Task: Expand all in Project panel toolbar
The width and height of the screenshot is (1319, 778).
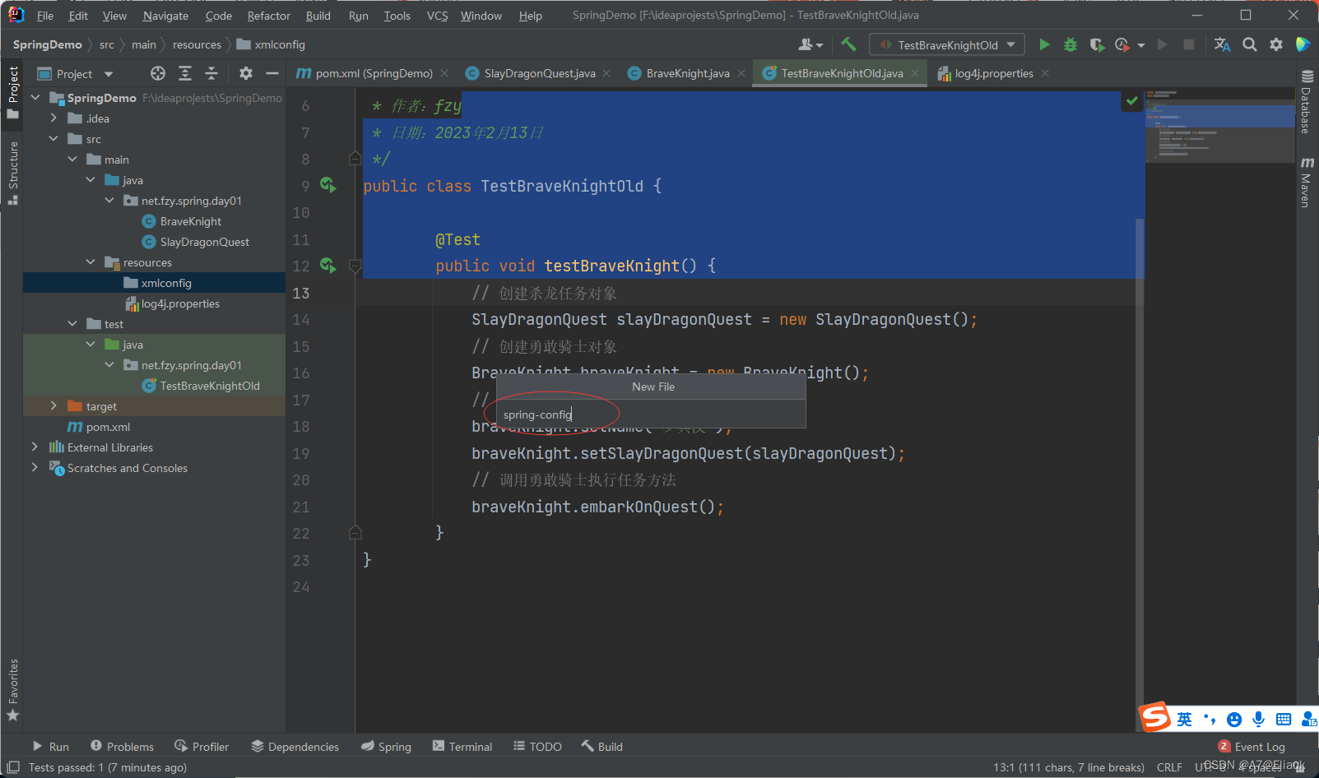Action: tap(185, 73)
